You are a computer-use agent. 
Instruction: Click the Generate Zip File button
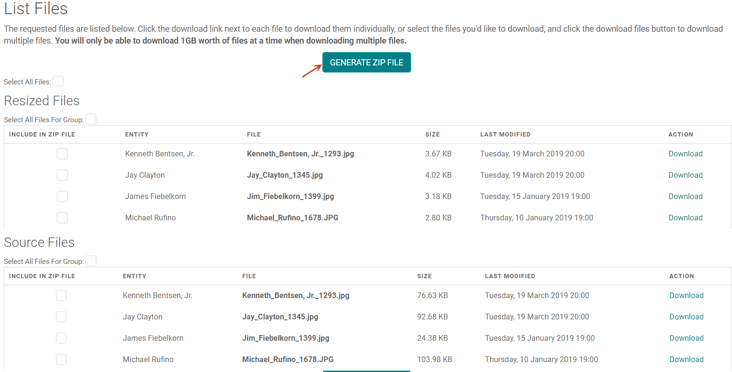tap(366, 63)
